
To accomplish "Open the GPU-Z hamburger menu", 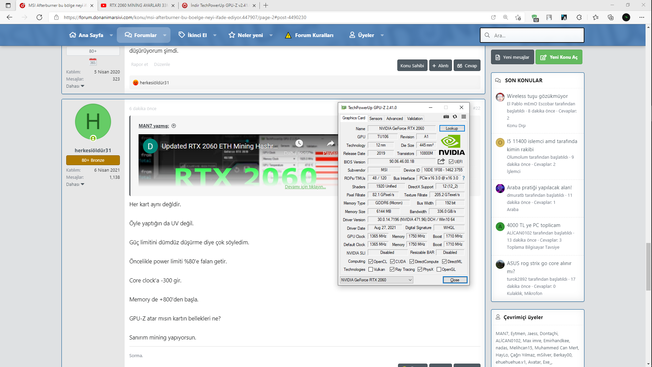I will point(464,117).
